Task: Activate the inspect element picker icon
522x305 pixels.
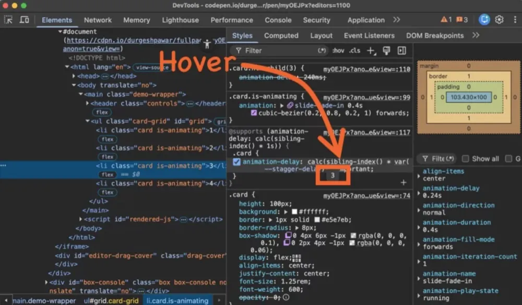Action: 8,20
